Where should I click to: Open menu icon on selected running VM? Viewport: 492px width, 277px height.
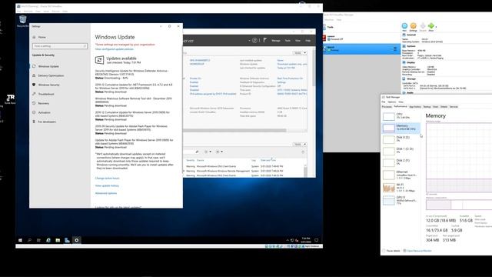395,49
